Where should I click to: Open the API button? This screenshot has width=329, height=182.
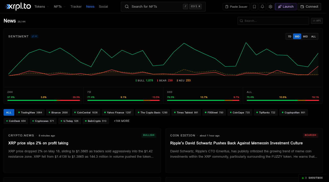[317, 21]
